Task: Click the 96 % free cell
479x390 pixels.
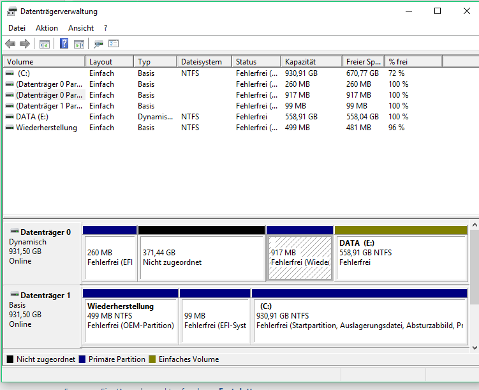Action: pyautogui.click(x=396, y=128)
